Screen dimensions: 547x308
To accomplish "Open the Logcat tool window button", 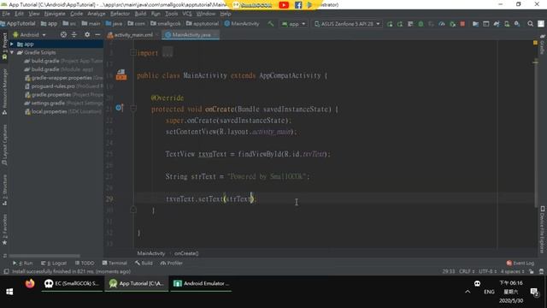I will pos(54,263).
